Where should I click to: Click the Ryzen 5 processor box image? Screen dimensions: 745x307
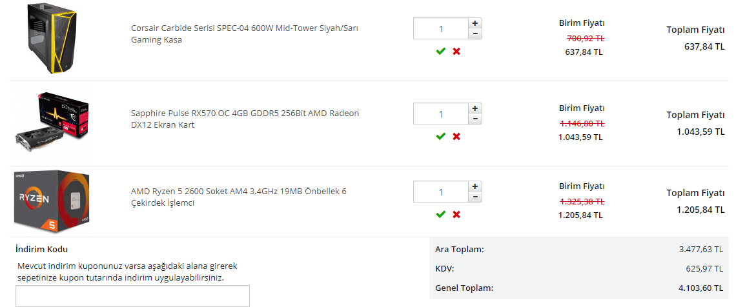point(53,201)
